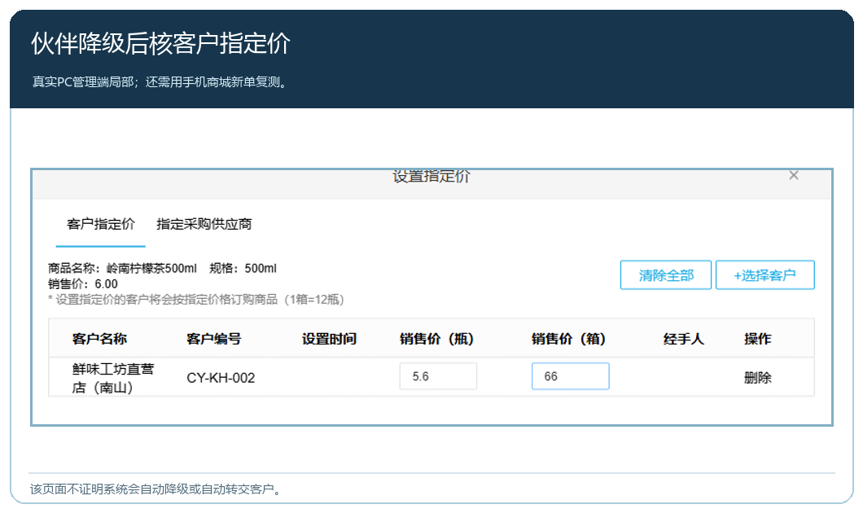Close the 设置指定价 dialog with the X

793,176
